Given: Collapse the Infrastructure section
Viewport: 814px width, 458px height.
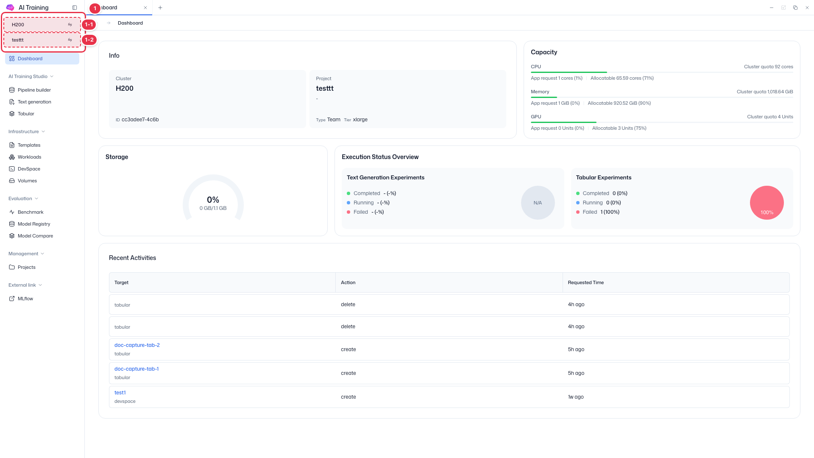Looking at the screenshot, I should (x=27, y=131).
